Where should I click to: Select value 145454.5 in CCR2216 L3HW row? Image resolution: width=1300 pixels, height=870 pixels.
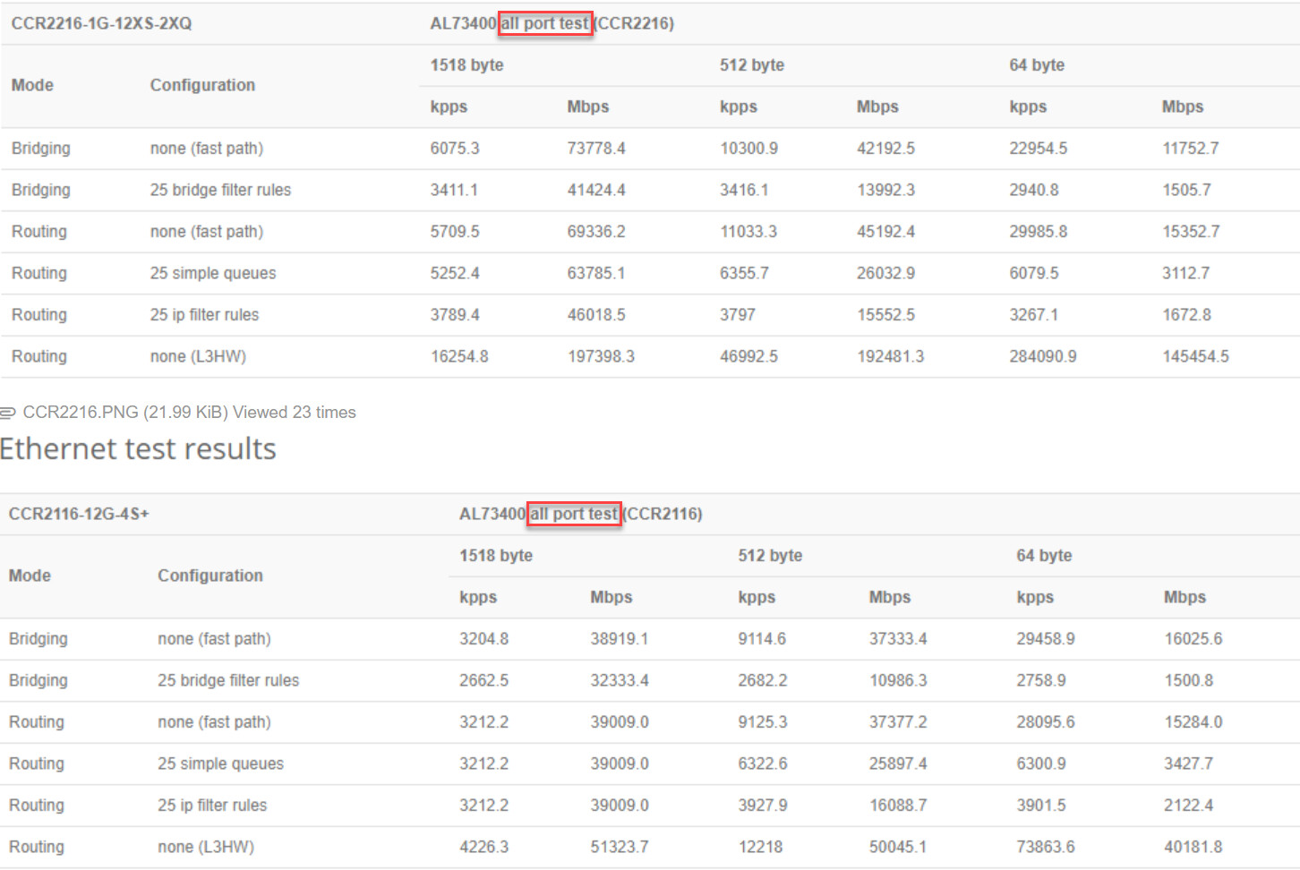pos(1195,356)
